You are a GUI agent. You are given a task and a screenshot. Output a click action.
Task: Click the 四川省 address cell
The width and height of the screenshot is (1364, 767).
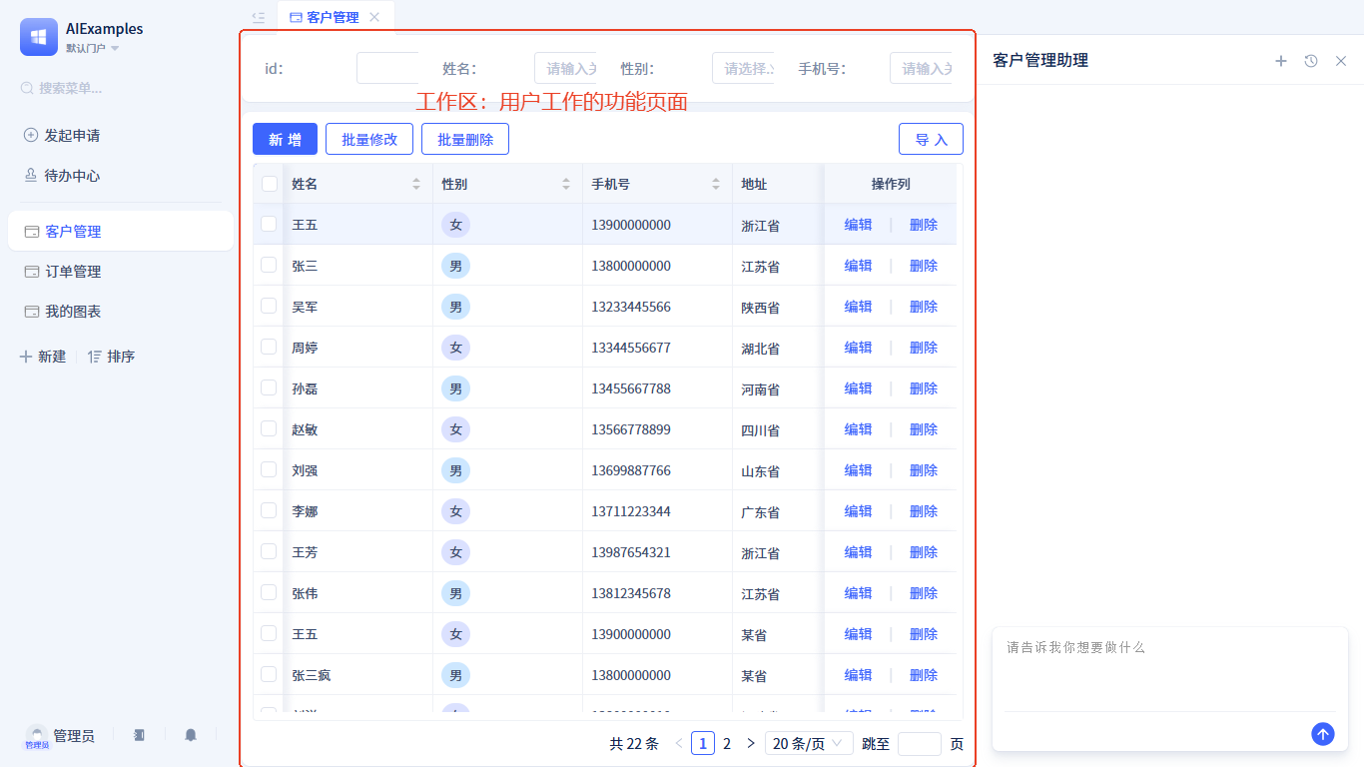[760, 430]
